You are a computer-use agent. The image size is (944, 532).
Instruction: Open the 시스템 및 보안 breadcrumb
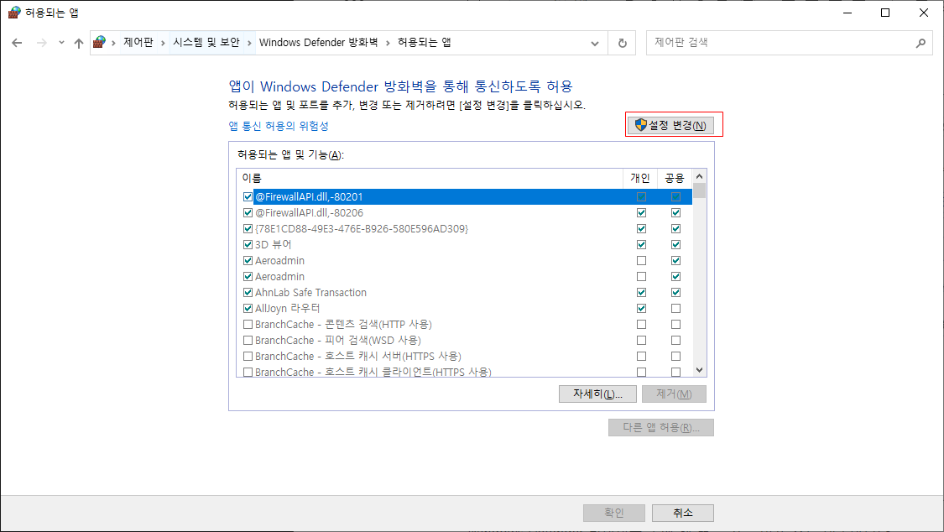click(x=206, y=42)
